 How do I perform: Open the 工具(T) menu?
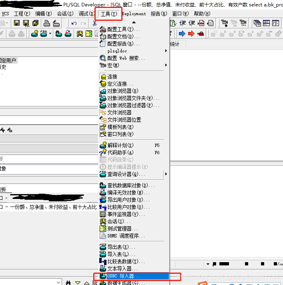pos(109,14)
